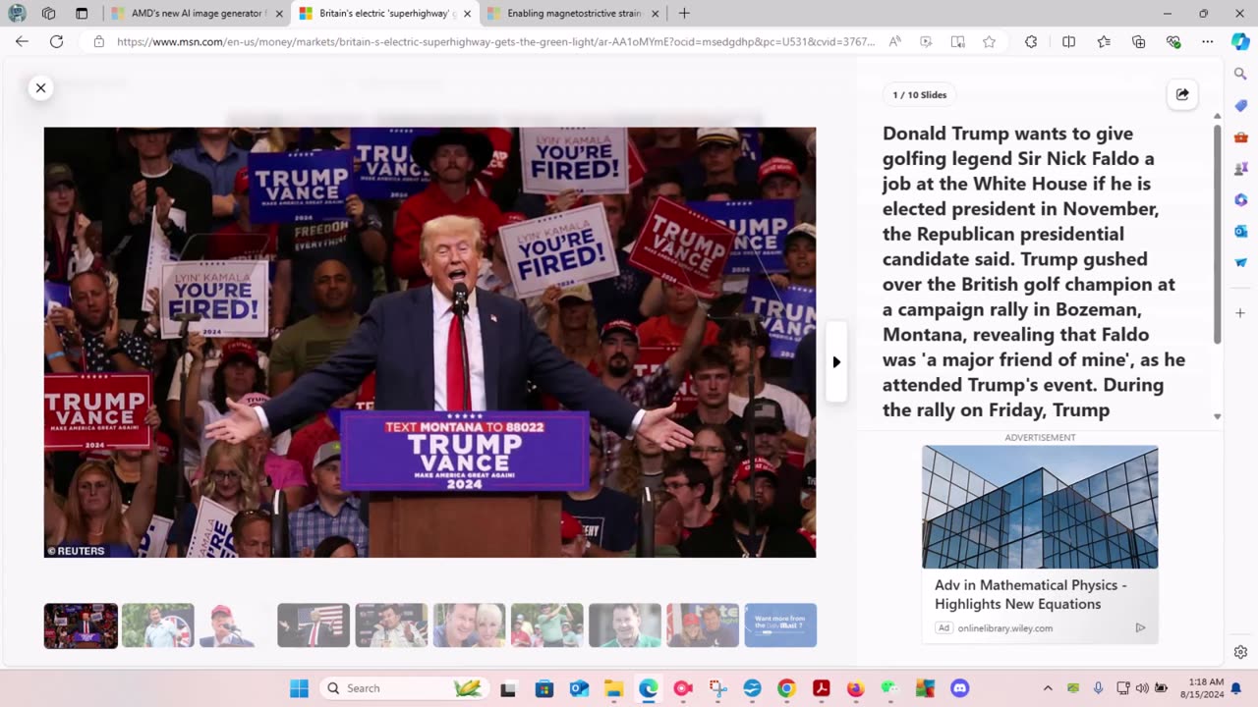Open sidebar Tools briefcase icon
The width and height of the screenshot is (1258, 707).
(1240, 136)
